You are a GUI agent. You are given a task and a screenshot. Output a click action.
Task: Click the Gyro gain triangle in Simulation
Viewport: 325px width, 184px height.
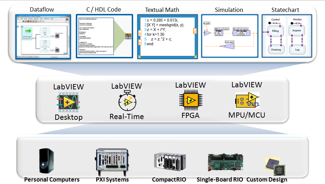pos(227,46)
